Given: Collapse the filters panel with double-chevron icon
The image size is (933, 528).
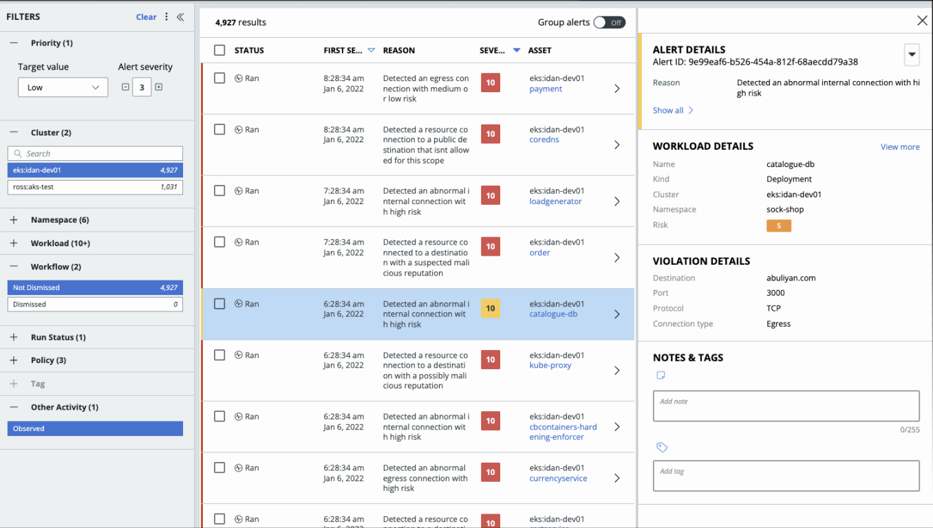Looking at the screenshot, I should (x=180, y=17).
